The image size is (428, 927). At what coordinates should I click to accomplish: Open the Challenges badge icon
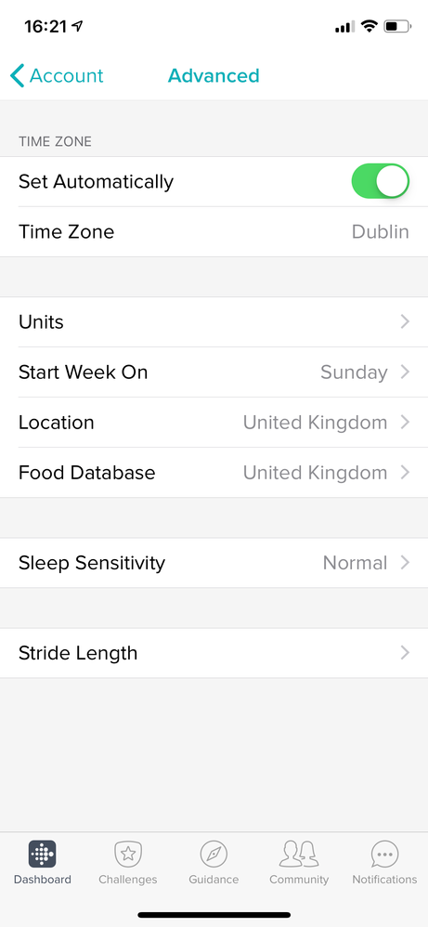tap(128, 854)
